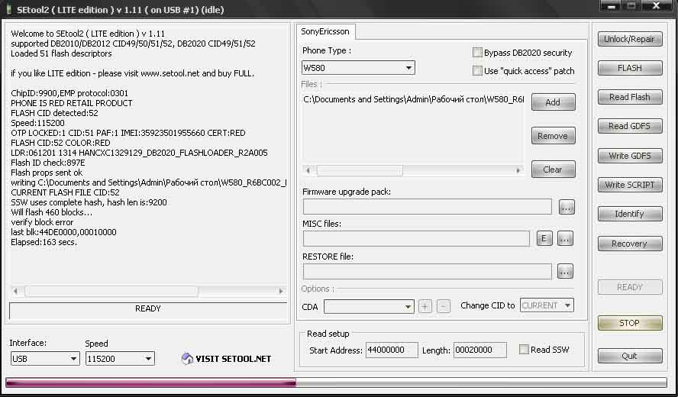Clear the files list with Clear button
678x397 pixels.
tap(553, 169)
